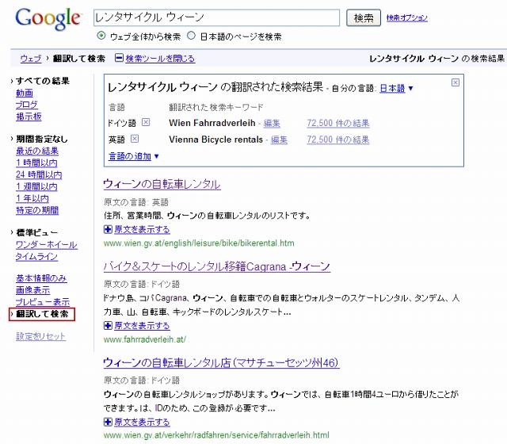
Task: Select 画像表示 option
Action: coord(32,290)
